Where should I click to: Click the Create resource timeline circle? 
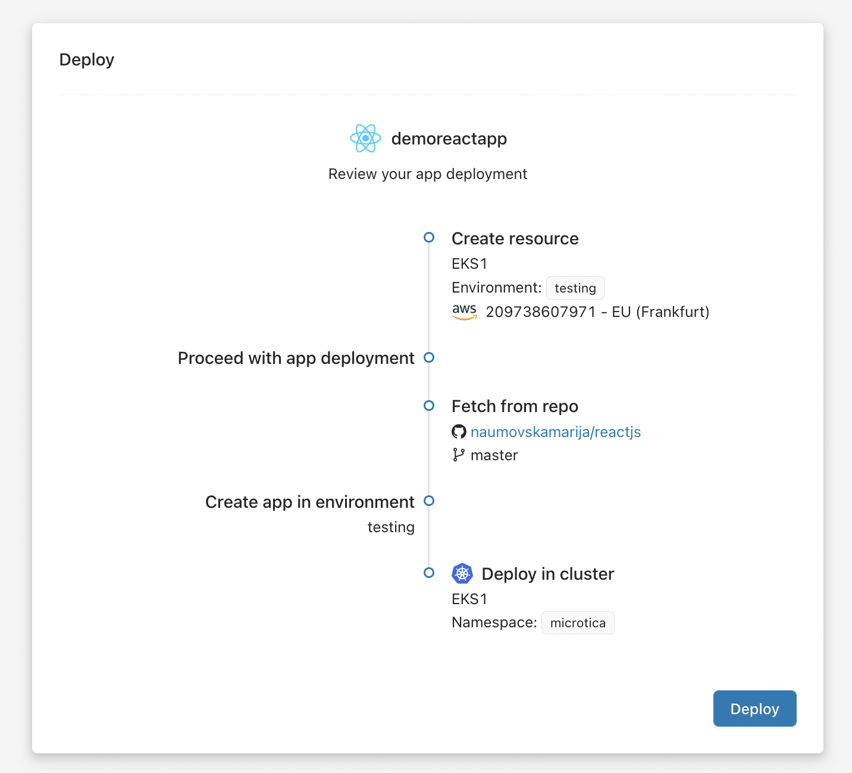428,237
